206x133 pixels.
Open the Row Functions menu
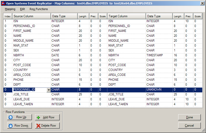coord(39,9)
